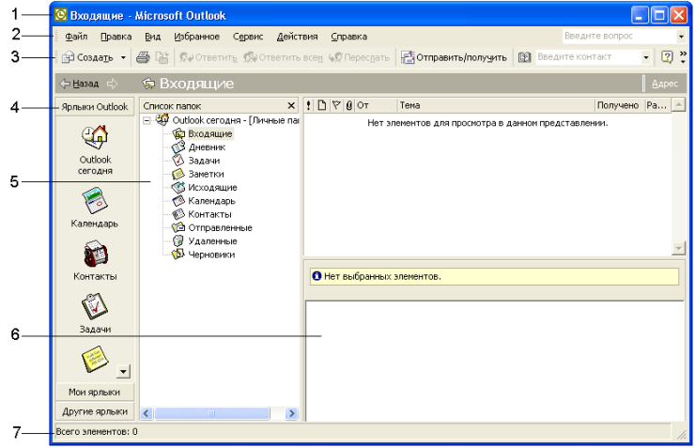Image resolution: width=695 pixels, height=448 pixels.
Task: Click the Входящие folder banner title
Action: coord(196,84)
